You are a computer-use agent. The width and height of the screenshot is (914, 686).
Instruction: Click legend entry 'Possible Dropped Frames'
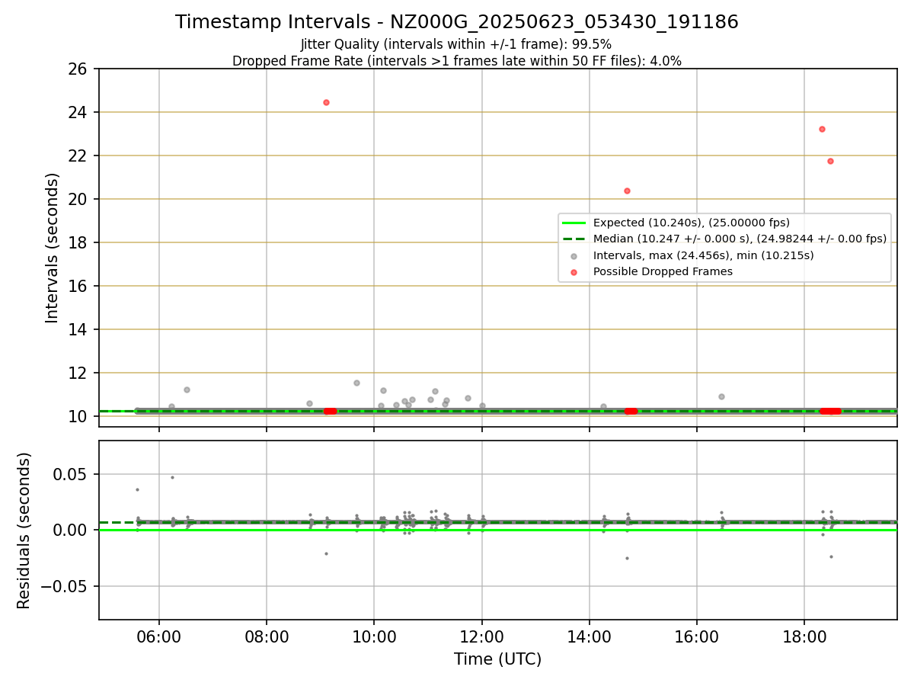(x=663, y=271)
